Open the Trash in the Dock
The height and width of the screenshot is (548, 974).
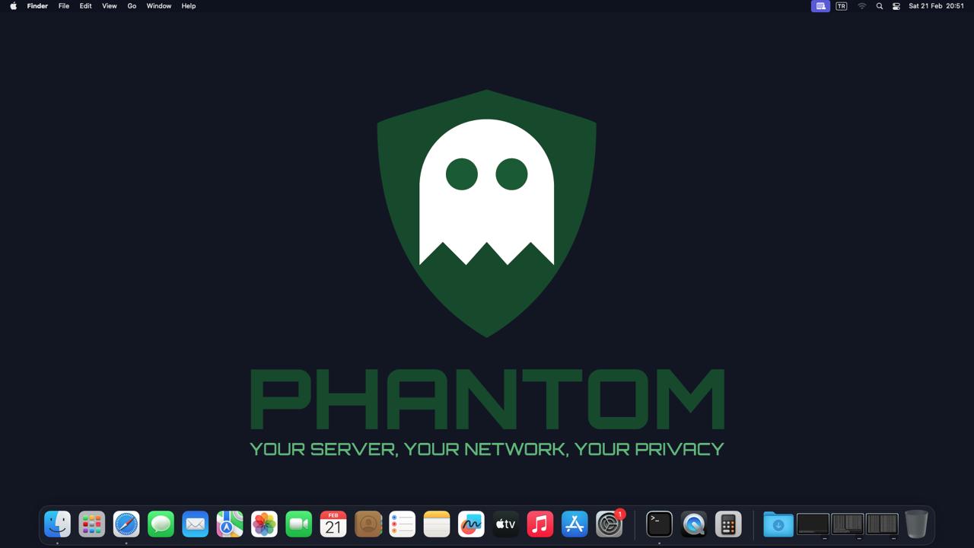point(916,524)
